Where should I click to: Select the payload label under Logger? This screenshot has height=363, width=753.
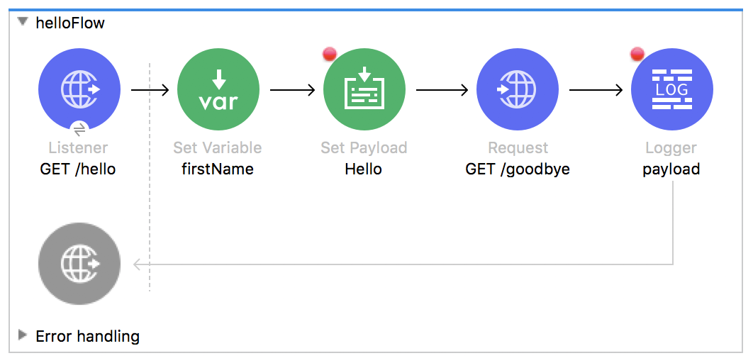tap(671, 169)
